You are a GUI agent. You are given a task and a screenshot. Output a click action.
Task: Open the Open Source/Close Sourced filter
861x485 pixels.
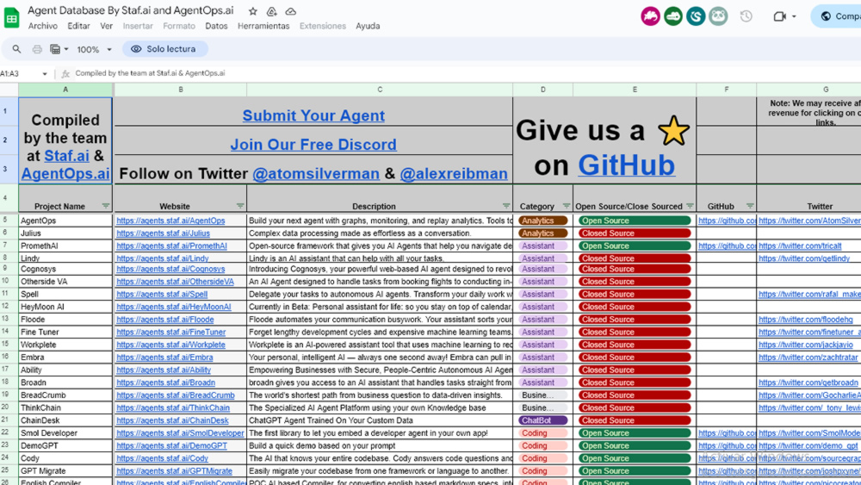pos(690,206)
